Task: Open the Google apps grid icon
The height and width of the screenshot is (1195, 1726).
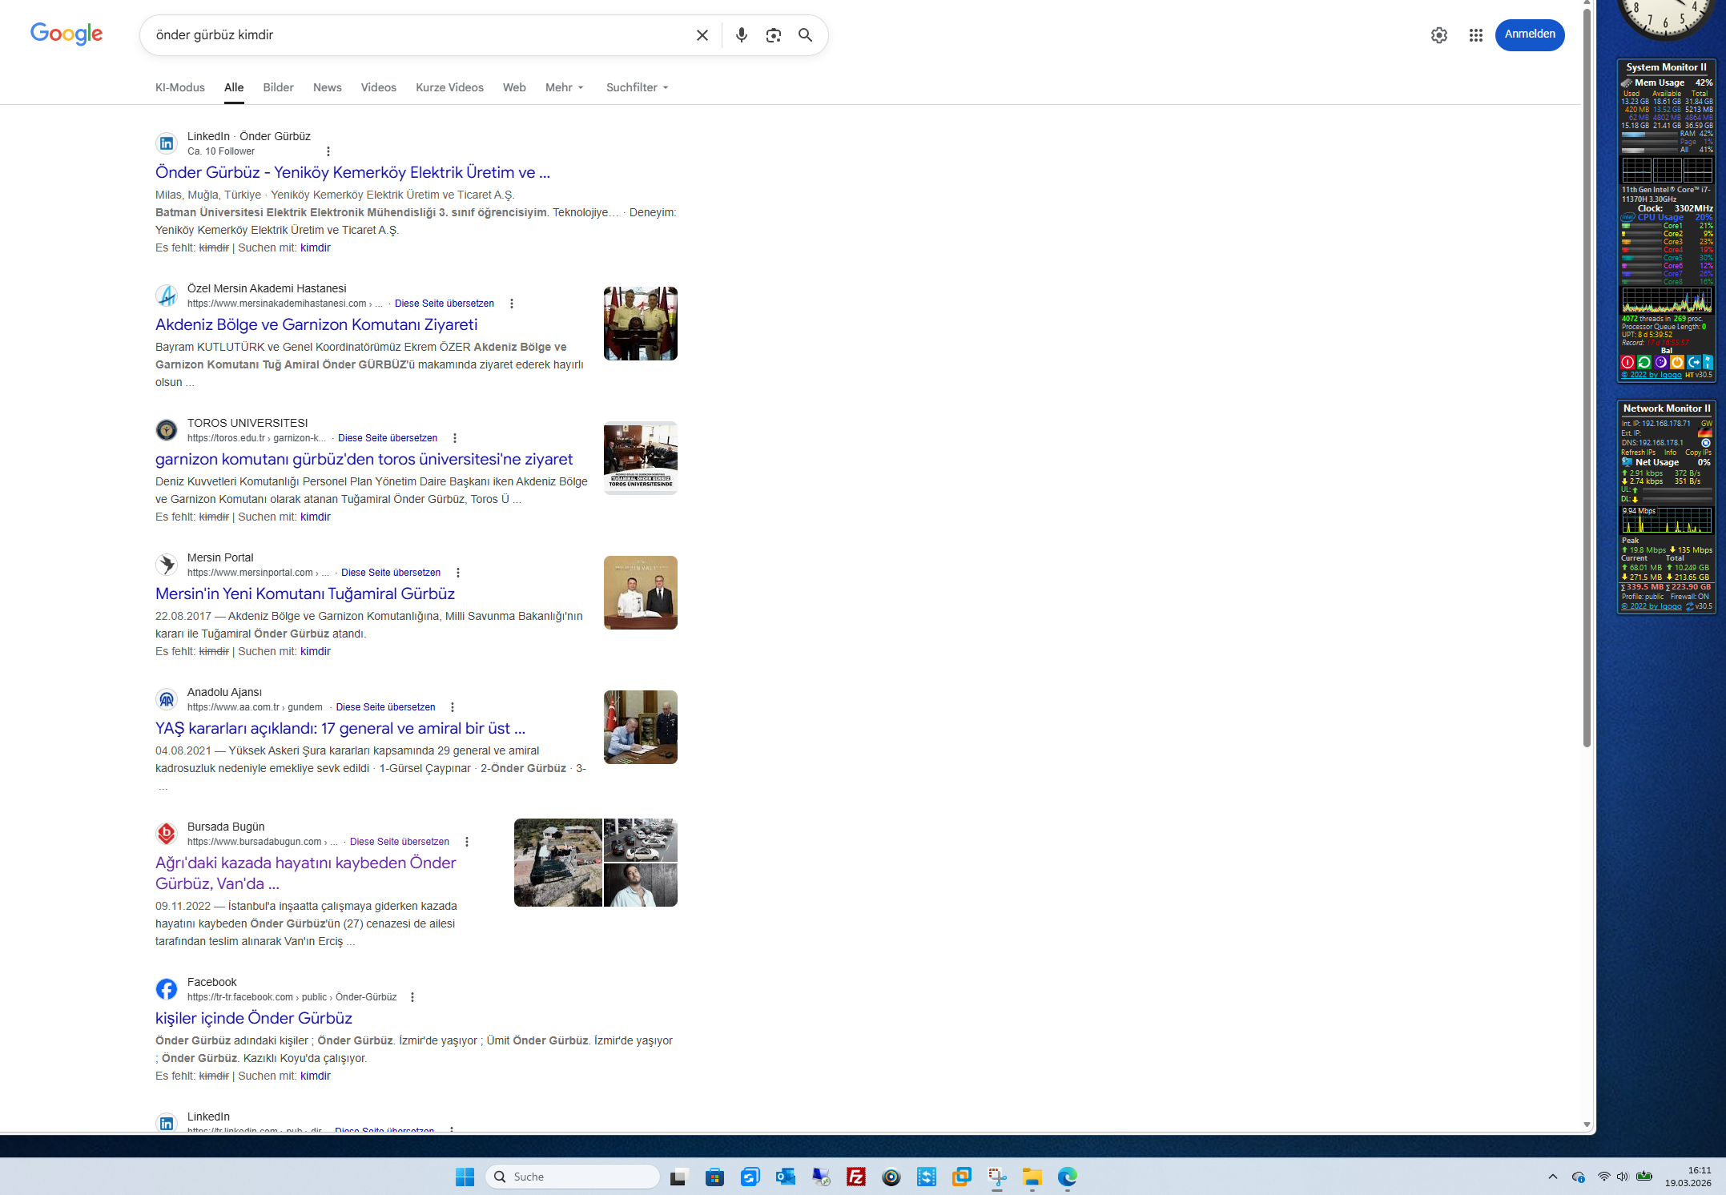Action: click(1475, 35)
